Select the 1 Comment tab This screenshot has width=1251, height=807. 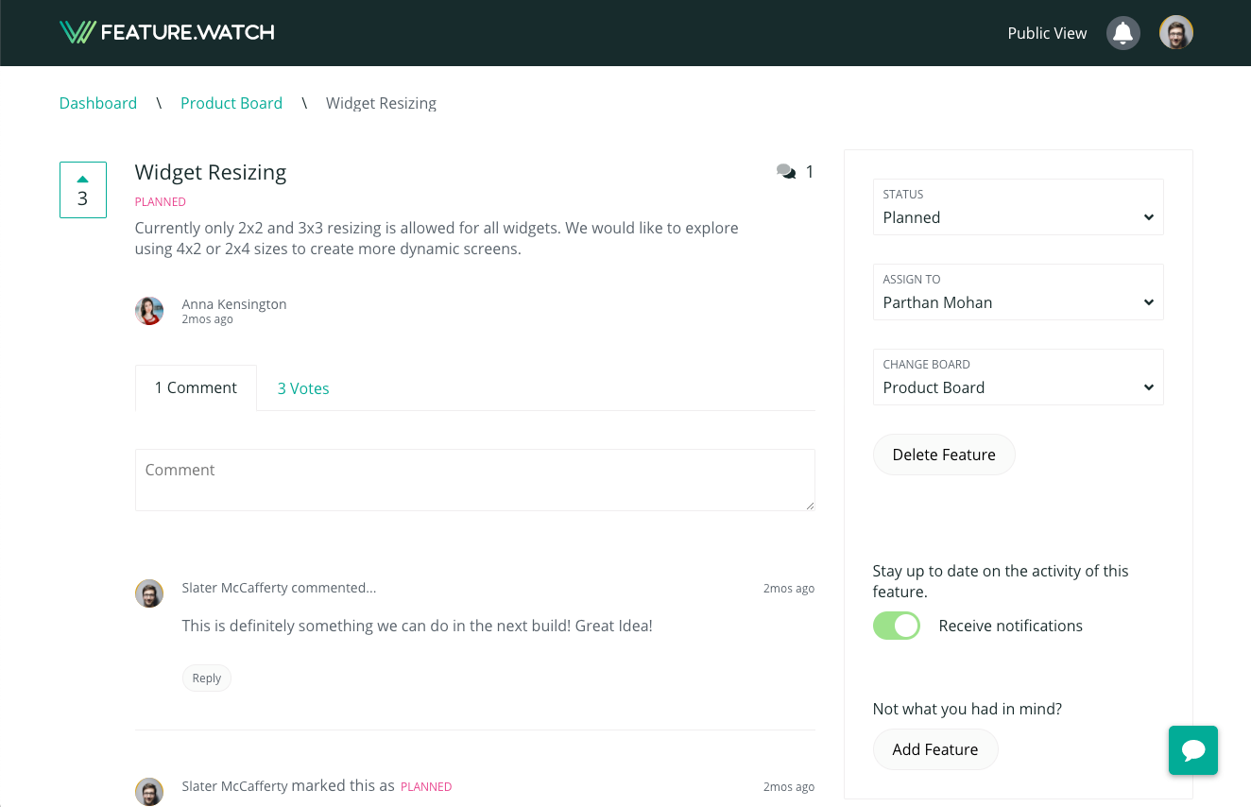click(196, 387)
